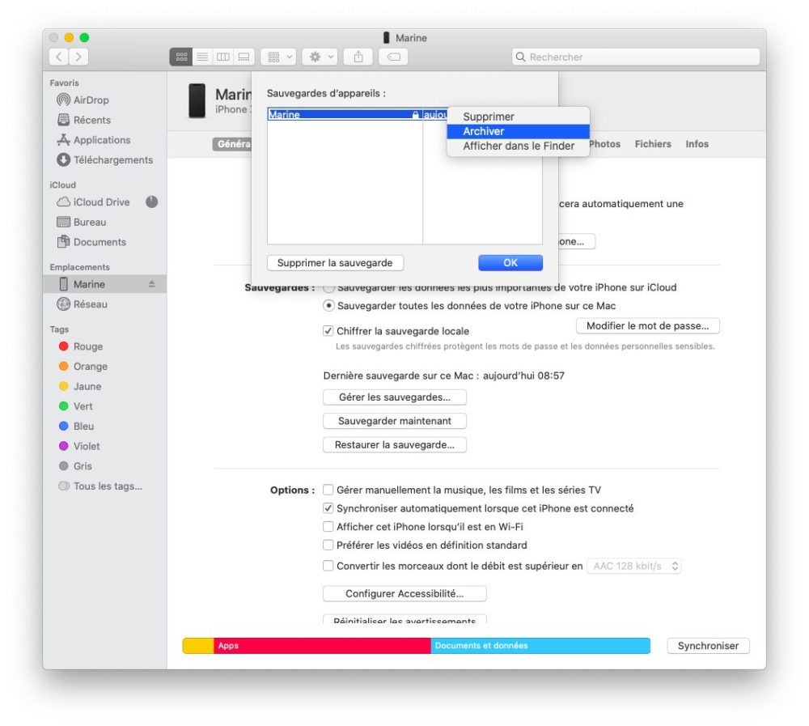Open the AAC 128 kbit/s dropdown

pos(634,566)
